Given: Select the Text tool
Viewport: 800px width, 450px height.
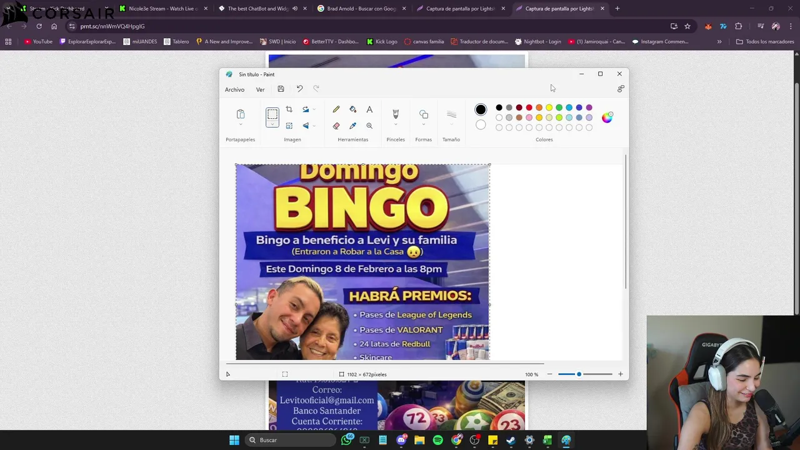Looking at the screenshot, I should coord(369,109).
